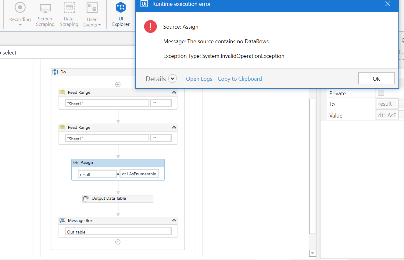Copy error details to clipboard
Screen dimensions: 404x260
240,79
